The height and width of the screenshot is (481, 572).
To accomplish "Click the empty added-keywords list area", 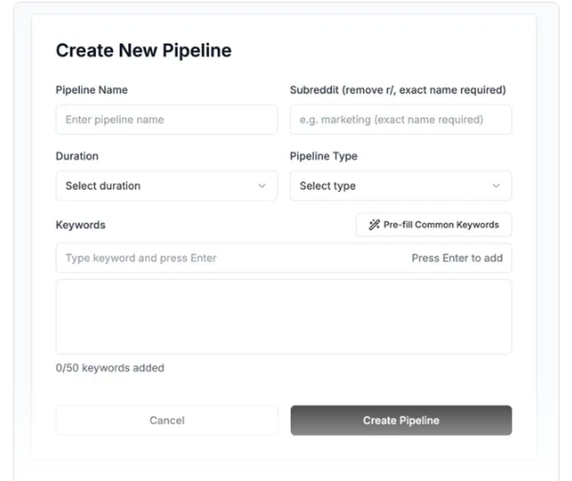I will coord(284,316).
